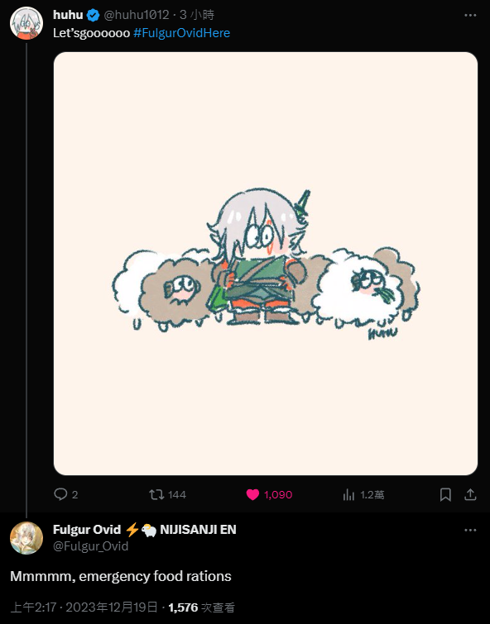
Task: Open more options on Fulgur Ovid's reply
Action: point(470,530)
